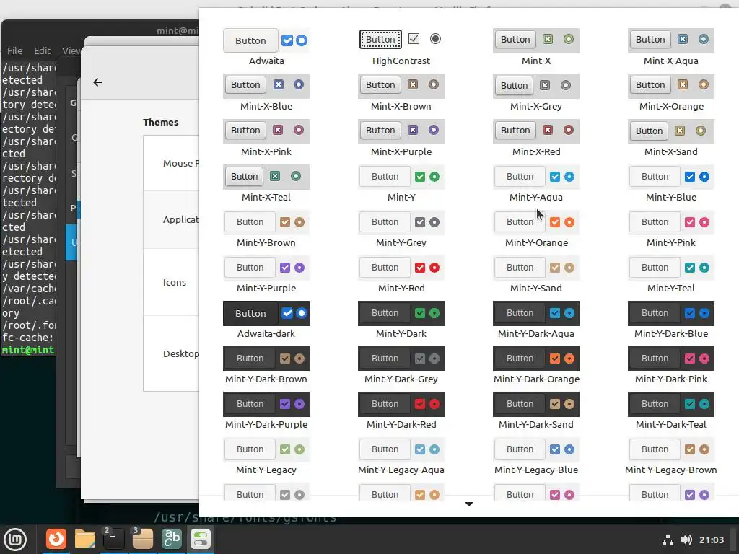Choose the Mint-X-Sand theme
The width and height of the screenshot is (739, 554).
point(670,138)
